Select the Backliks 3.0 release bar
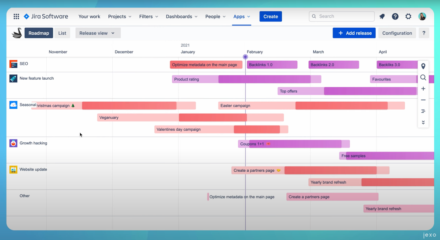The image size is (440, 240). click(x=397, y=65)
